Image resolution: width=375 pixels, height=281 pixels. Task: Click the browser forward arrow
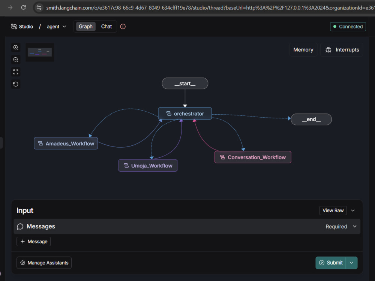click(10, 7)
